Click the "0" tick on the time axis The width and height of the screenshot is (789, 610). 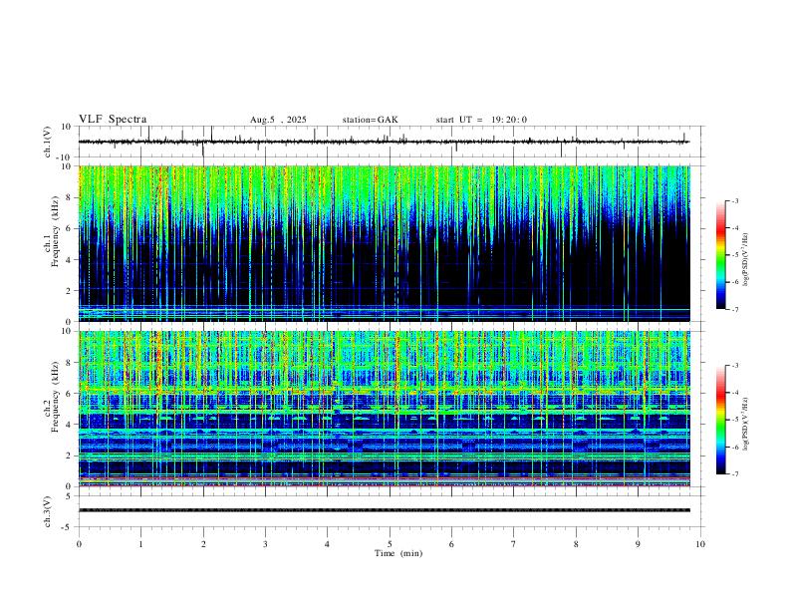click(x=79, y=544)
